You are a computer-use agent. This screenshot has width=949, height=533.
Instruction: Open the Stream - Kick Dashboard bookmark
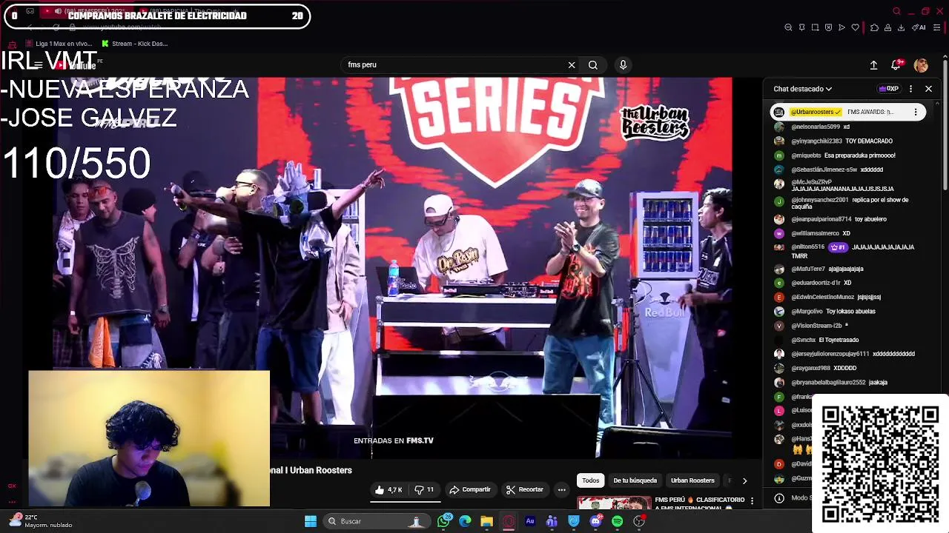134,44
